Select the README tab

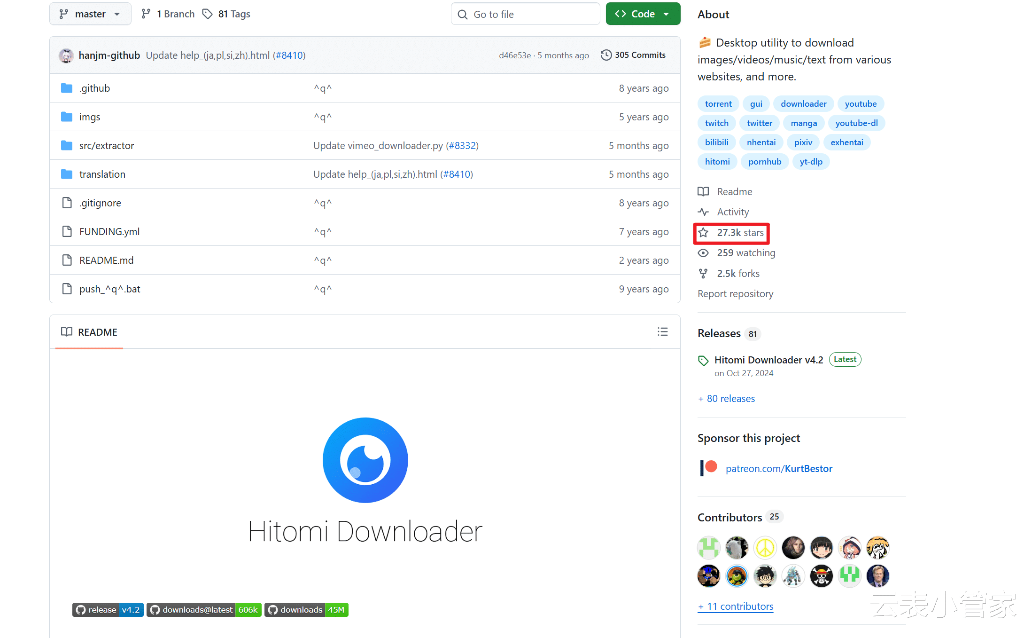tap(89, 332)
